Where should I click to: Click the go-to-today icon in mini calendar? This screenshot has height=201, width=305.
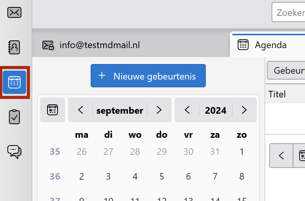[x=53, y=110]
